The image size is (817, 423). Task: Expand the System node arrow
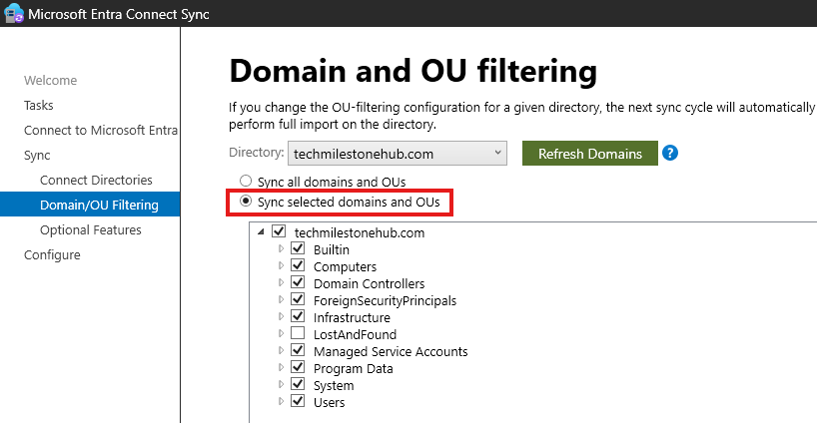281,384
